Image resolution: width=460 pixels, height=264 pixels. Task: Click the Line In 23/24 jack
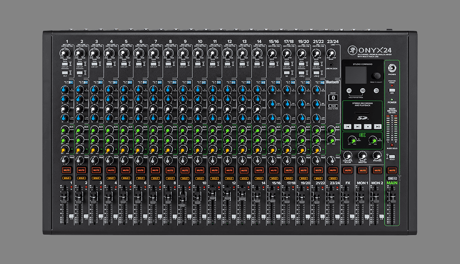click(331, 65)
